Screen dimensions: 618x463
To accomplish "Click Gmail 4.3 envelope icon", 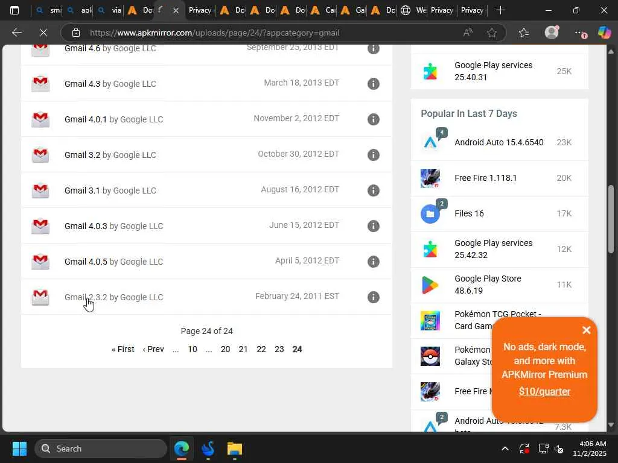I will (x=40, y=84).
